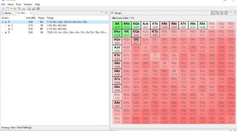Click the Save floppy disk icon
The image size is (237, 131).
(x=29, y=8)
